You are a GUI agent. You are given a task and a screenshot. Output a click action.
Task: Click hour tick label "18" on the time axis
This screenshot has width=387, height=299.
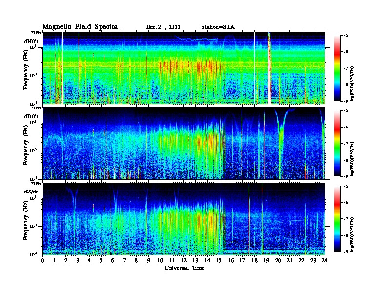click(254, 261)
